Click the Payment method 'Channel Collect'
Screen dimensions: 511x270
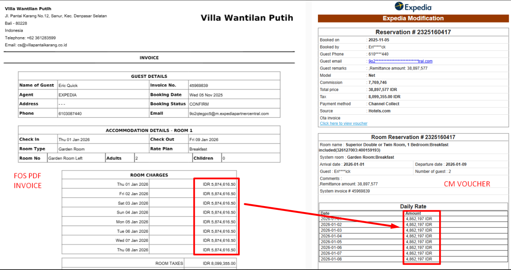tap(384, 104)
